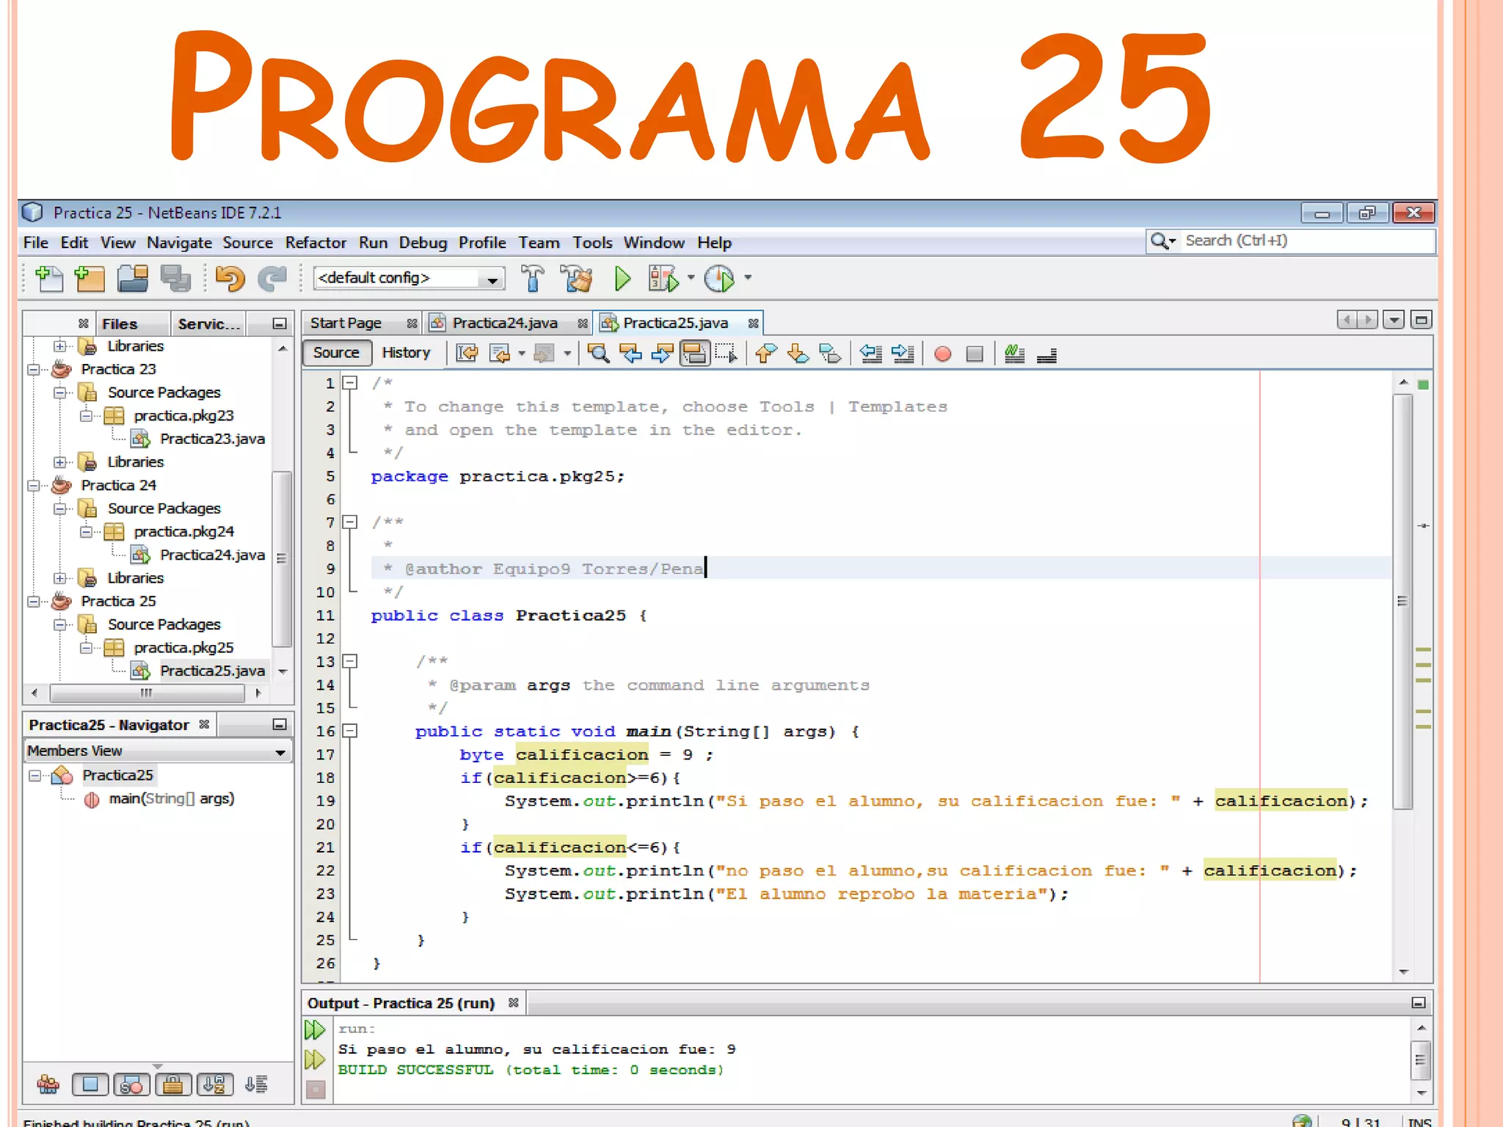Click the Undo arrow icon
Image resolution: width=1503 pixels, height=1127 pixels.
click(x=230, y=279)
